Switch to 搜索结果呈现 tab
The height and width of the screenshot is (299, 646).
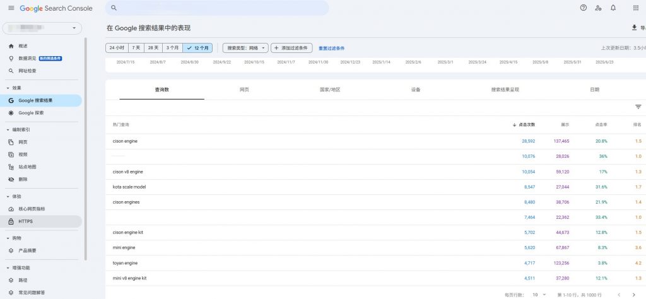point(505,90)
